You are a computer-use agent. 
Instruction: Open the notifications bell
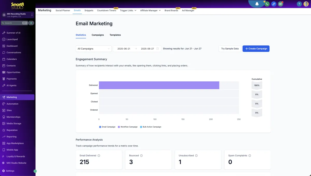[x=257, y=4]
